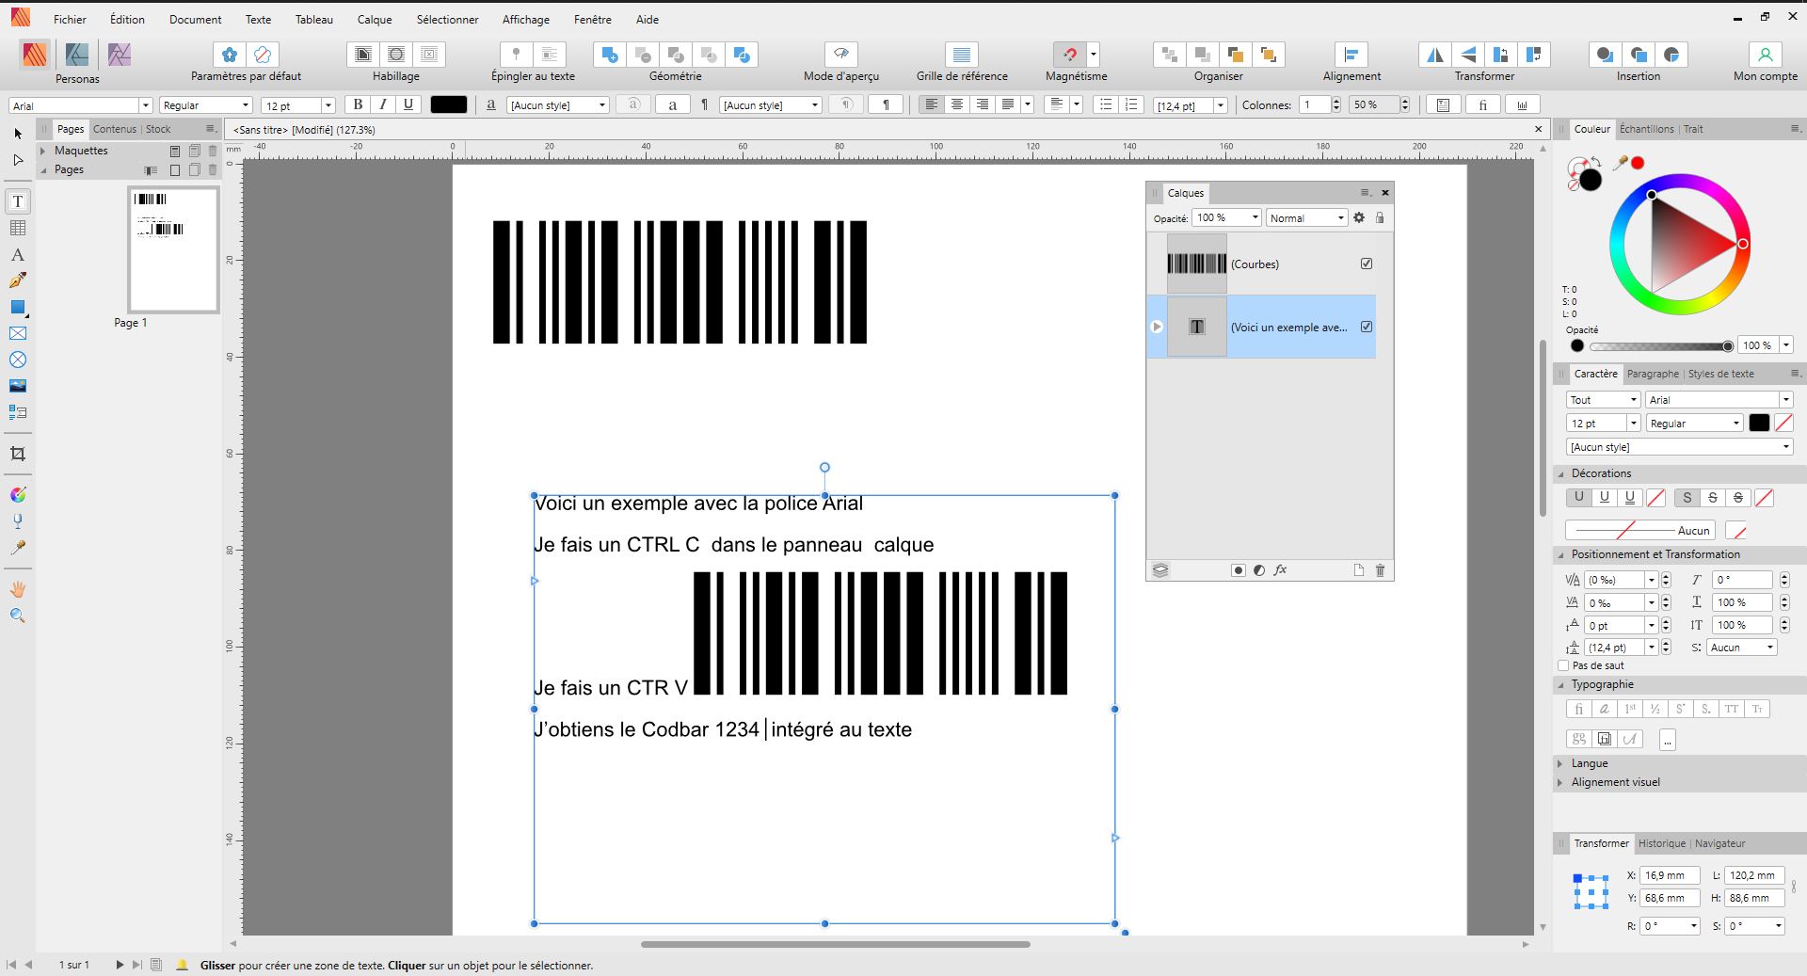Click the black text color swatch in toolbar
Viewport: 1807px width, 976px height.
coord(448,104)
